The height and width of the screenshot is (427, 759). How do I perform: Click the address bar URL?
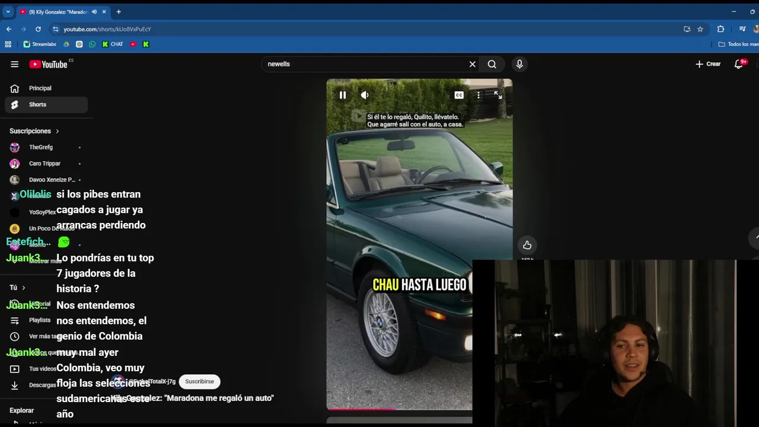(x=107, y=29)
